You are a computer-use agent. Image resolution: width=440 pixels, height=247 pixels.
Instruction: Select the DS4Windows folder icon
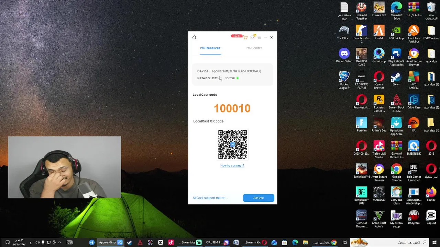(431, 33)
